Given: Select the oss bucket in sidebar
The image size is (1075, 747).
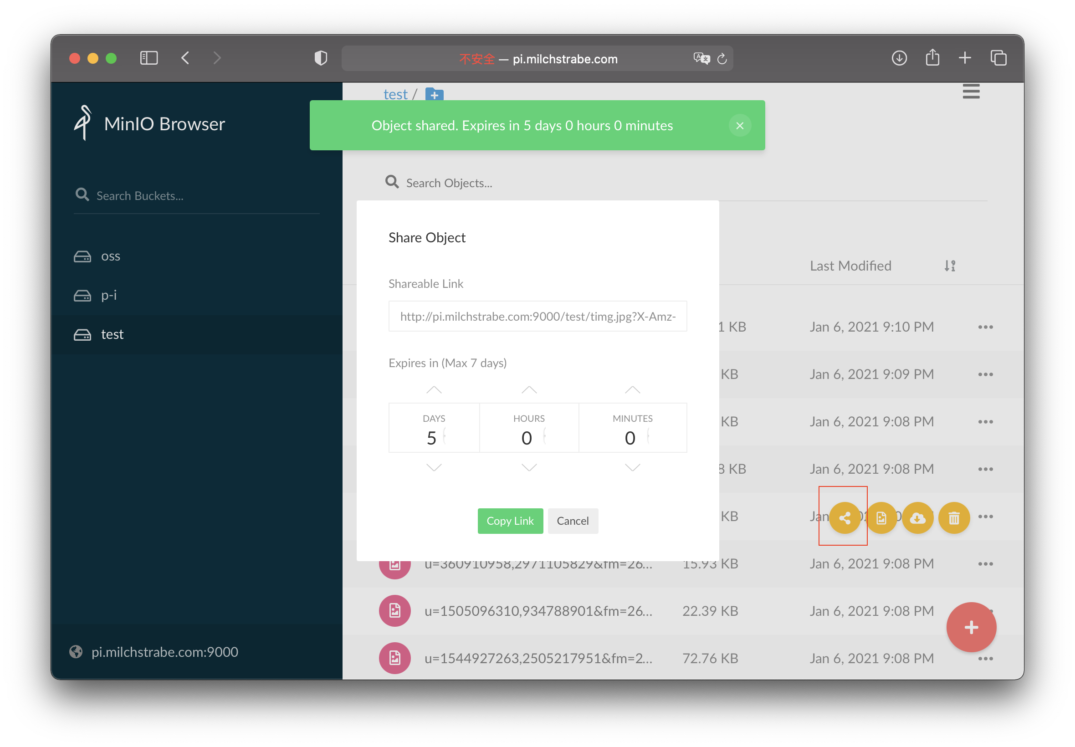Looking at the screenshot, I should [110, 256].
